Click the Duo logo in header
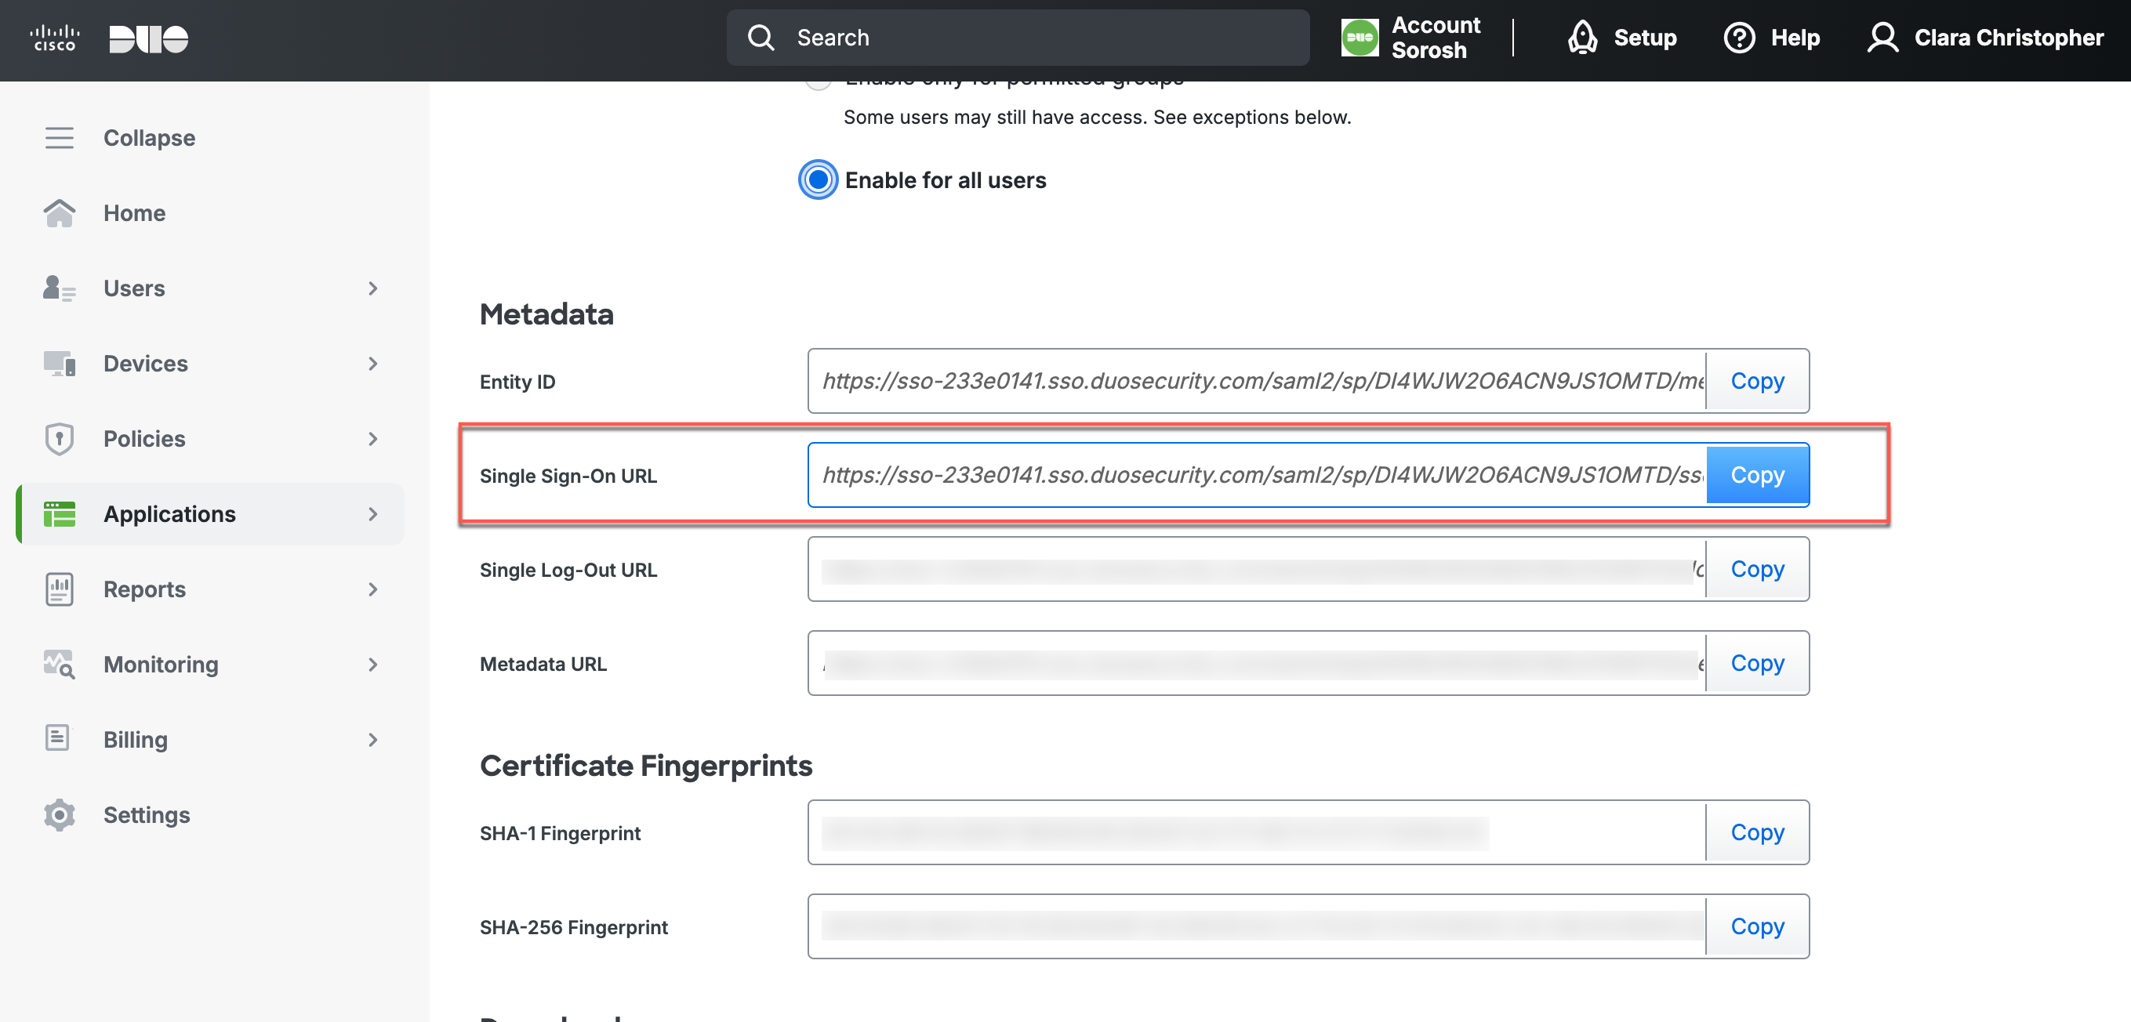 (149, 38)
